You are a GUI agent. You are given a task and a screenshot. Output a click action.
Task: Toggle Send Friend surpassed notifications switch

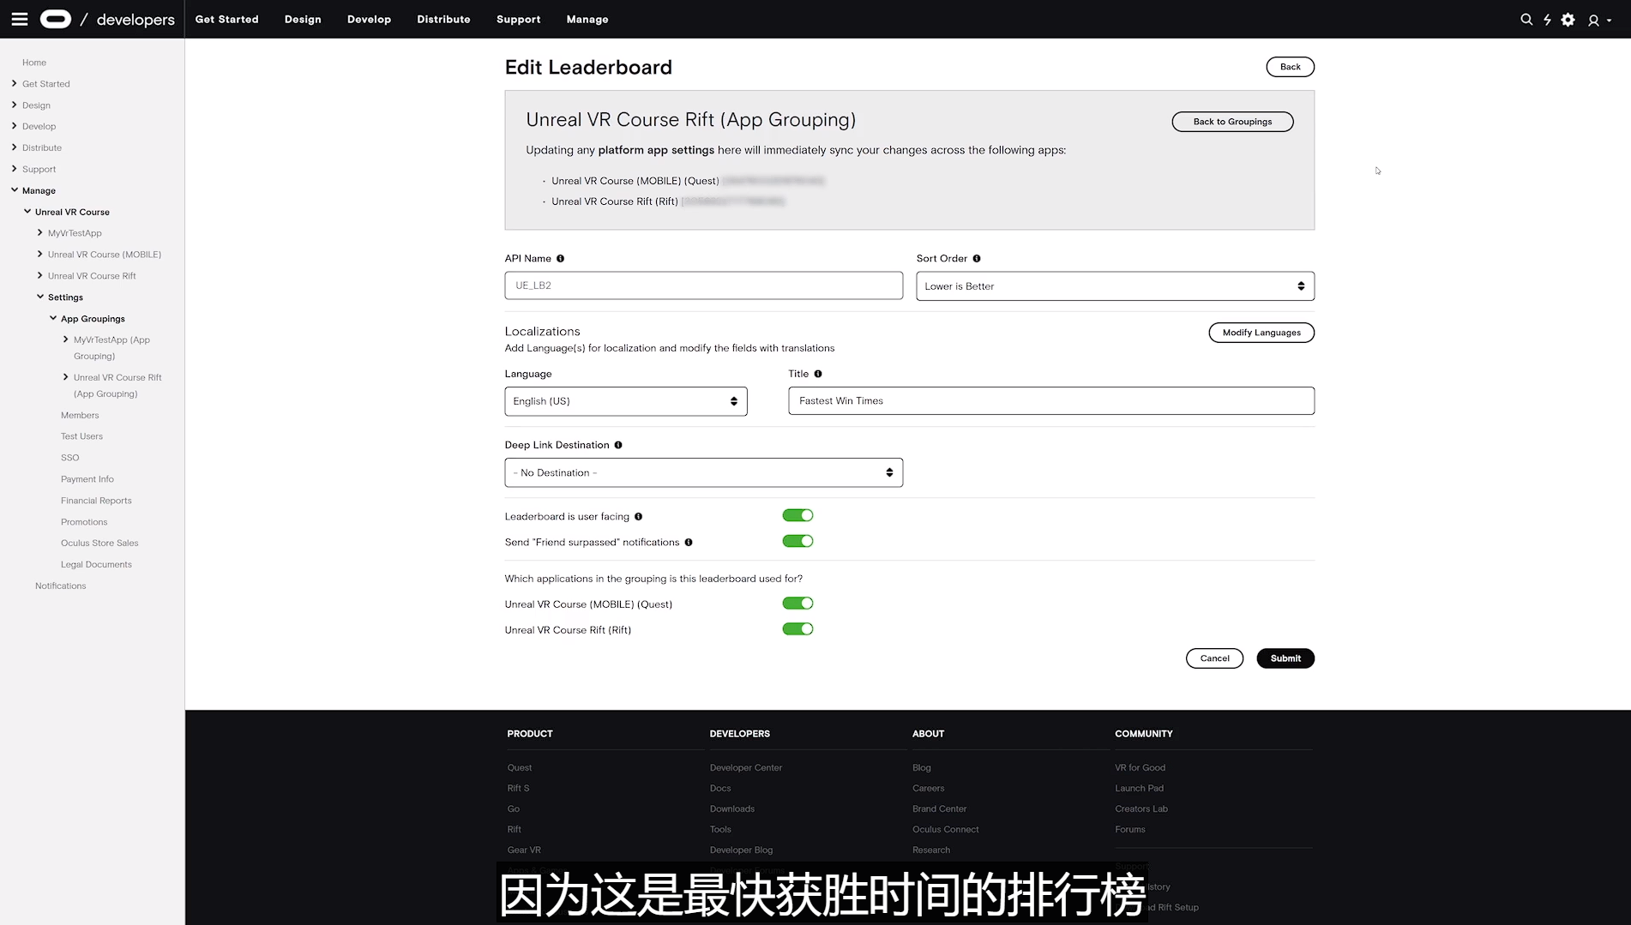(797, 541)
